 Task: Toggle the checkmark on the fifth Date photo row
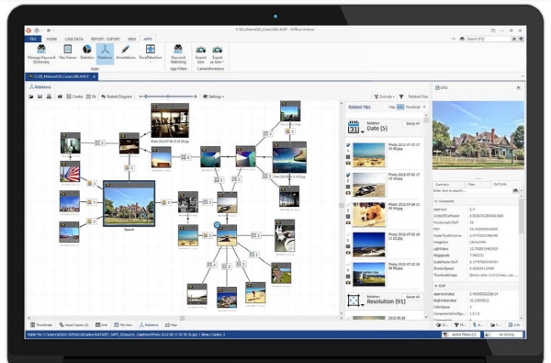pos(348,265)
